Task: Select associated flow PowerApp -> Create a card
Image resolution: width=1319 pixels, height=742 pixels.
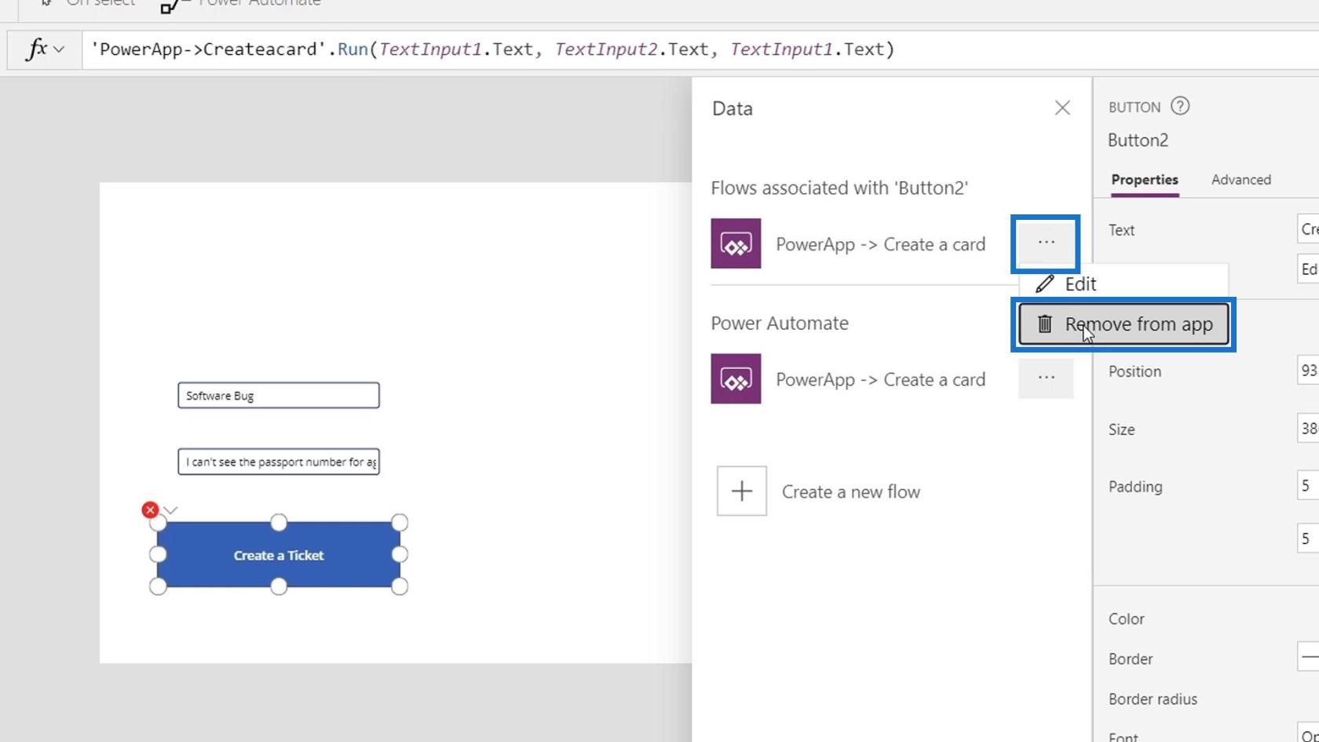Action: [880, 244]
